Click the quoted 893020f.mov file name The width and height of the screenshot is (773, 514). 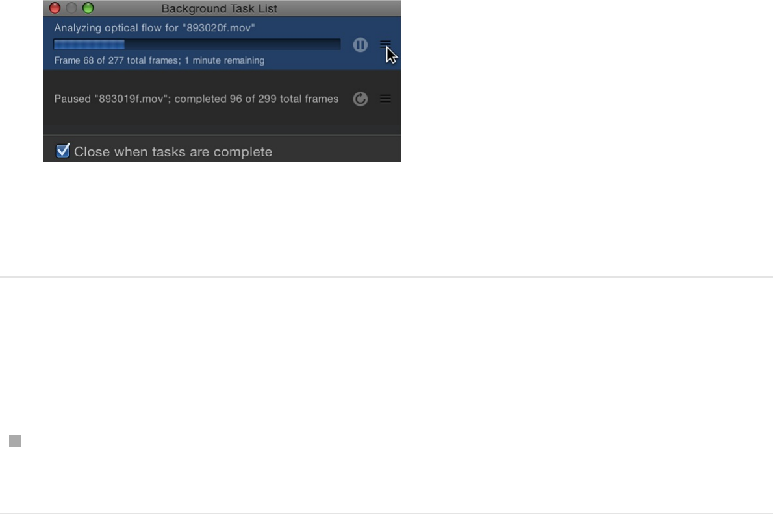[218, 27]
